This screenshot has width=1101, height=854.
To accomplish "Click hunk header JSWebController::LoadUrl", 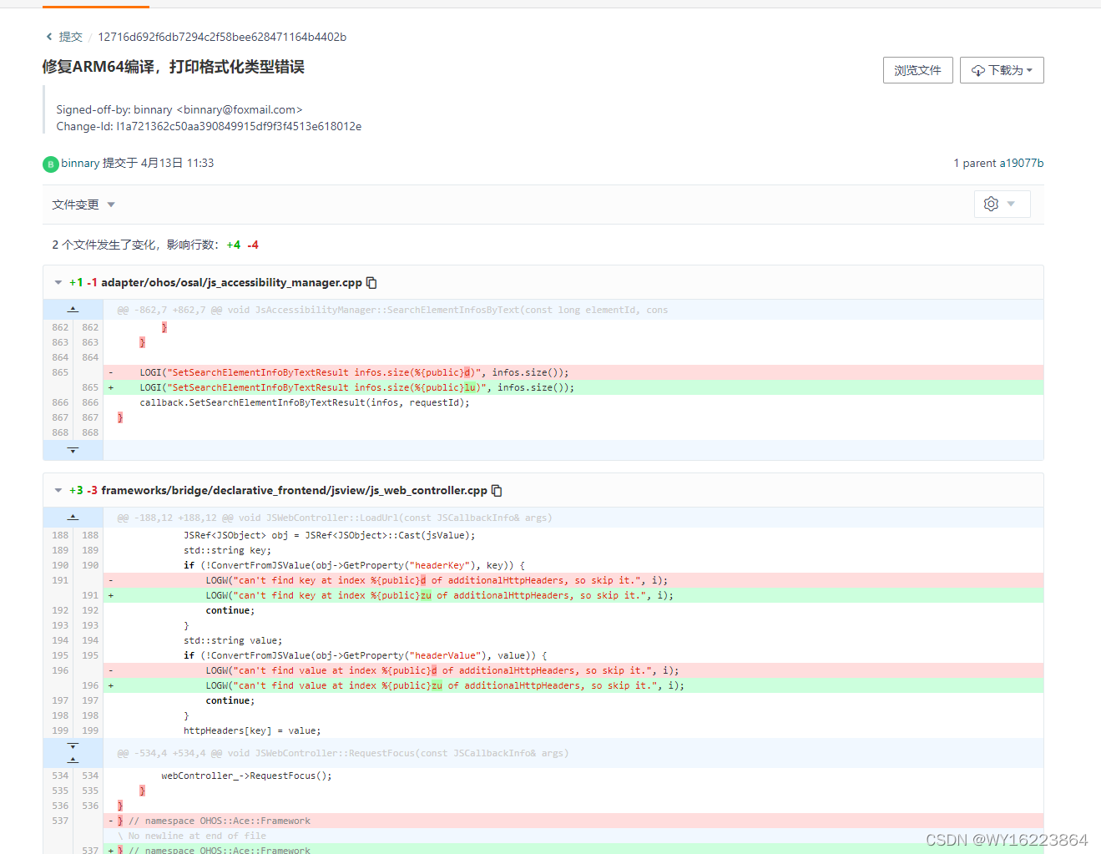I will 335,518.
